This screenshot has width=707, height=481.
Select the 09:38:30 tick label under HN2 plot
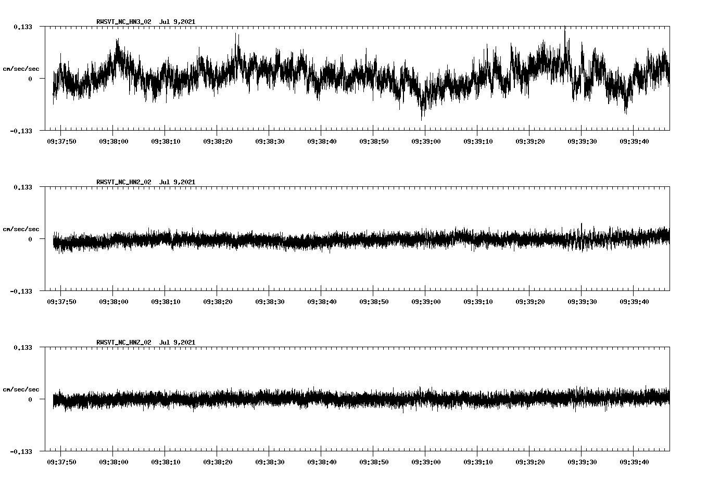click(x=270, y=302)
